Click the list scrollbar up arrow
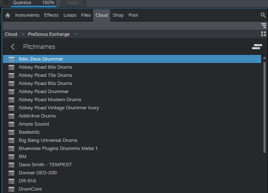Viewport: 268px width, 193px height. coord(264,58)
